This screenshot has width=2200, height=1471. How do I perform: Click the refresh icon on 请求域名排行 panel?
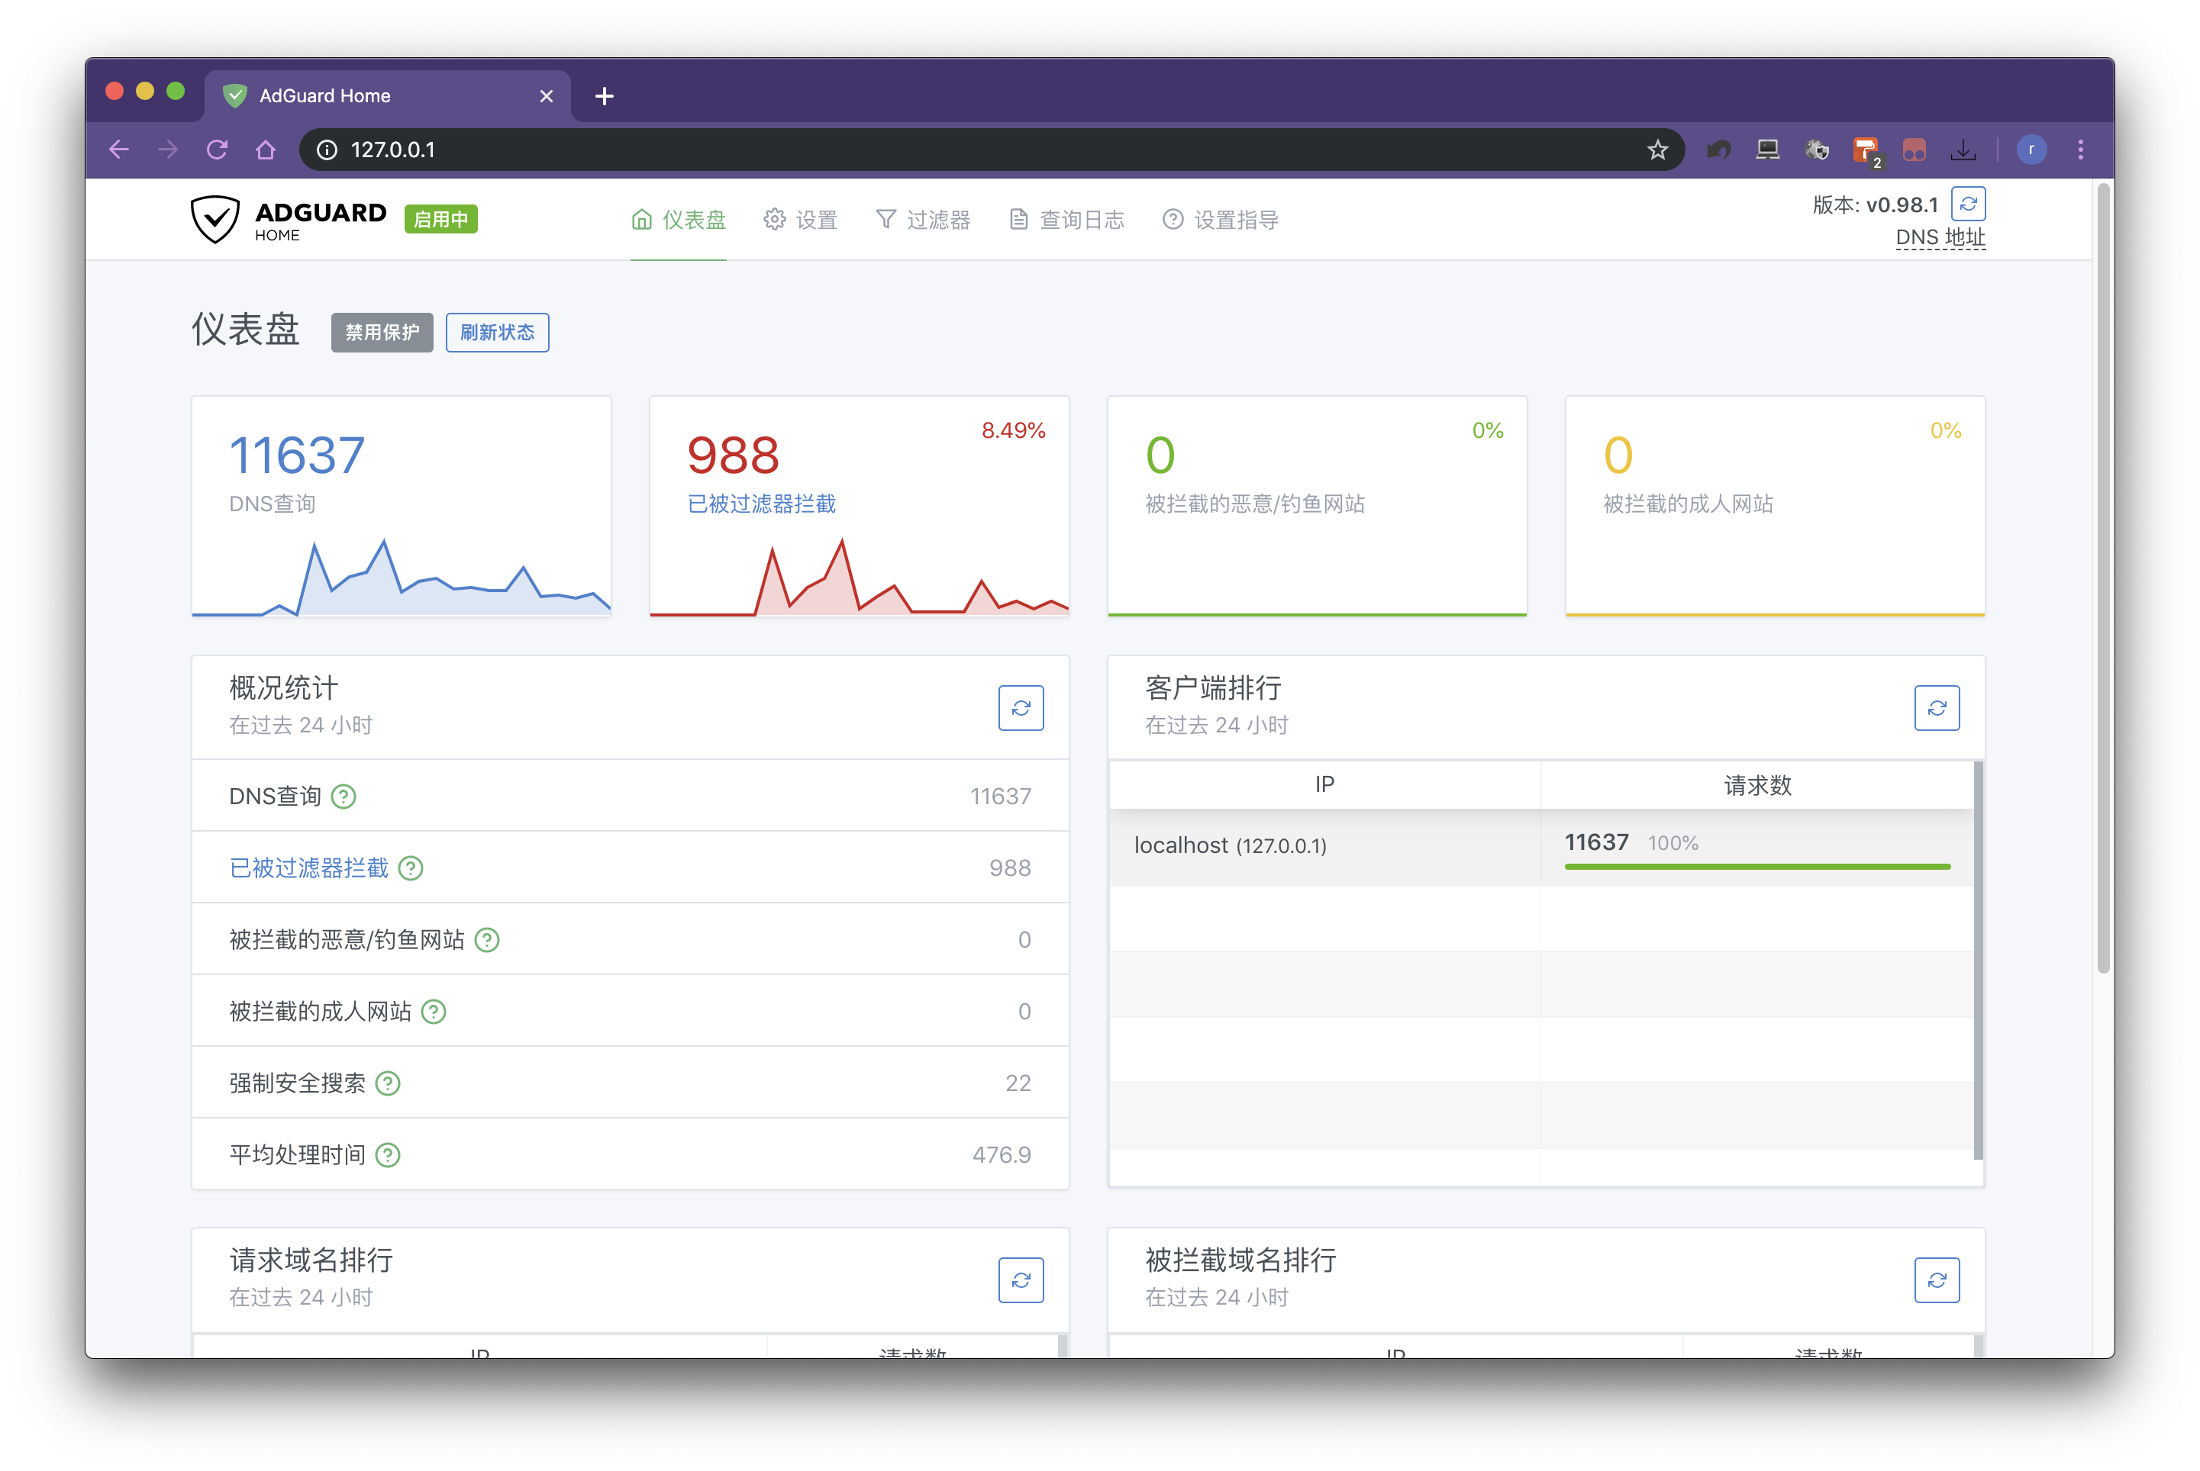[1020, 1279]
